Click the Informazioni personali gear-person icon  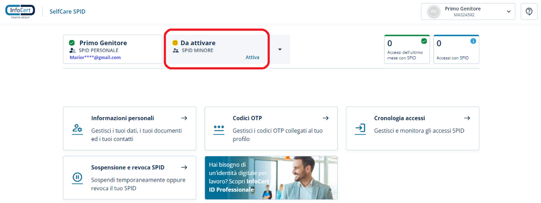77,129
